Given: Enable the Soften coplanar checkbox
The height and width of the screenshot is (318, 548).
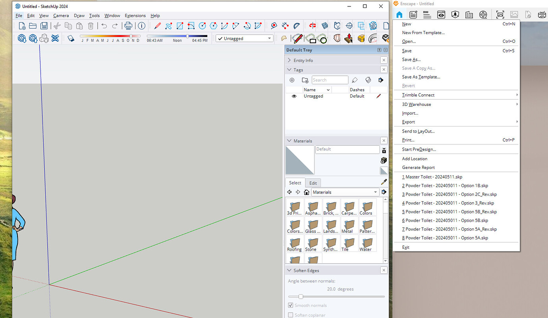Looking at the screenshot, I should (291, 315).
